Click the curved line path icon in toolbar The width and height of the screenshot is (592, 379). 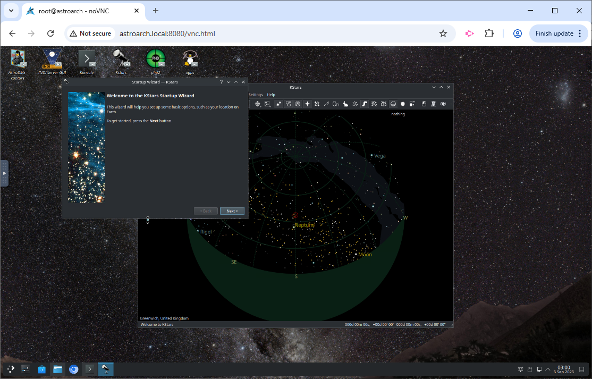(326, 104)
